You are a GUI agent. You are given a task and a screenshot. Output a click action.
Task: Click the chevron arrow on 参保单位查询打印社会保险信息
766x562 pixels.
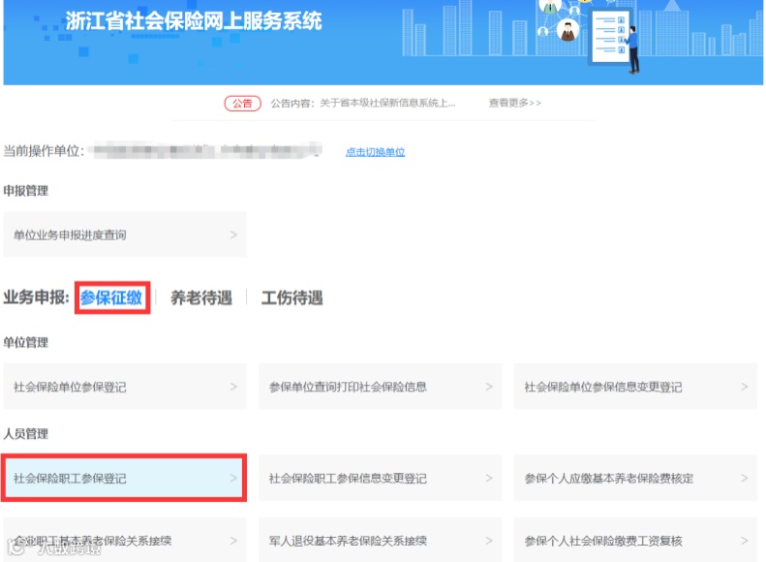489,387
